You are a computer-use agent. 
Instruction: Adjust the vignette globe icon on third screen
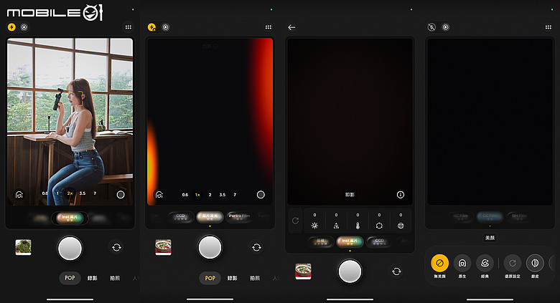click(401, 226)
